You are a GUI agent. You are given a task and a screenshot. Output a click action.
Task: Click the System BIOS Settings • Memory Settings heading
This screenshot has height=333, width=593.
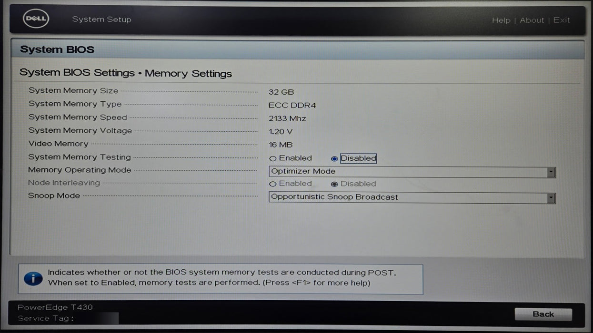126,73
